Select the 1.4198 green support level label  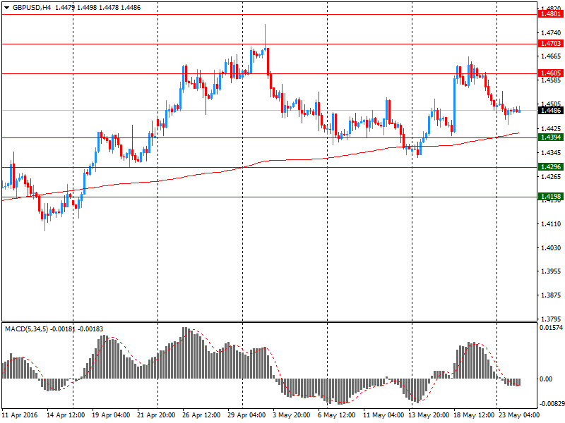click(551, 197)
